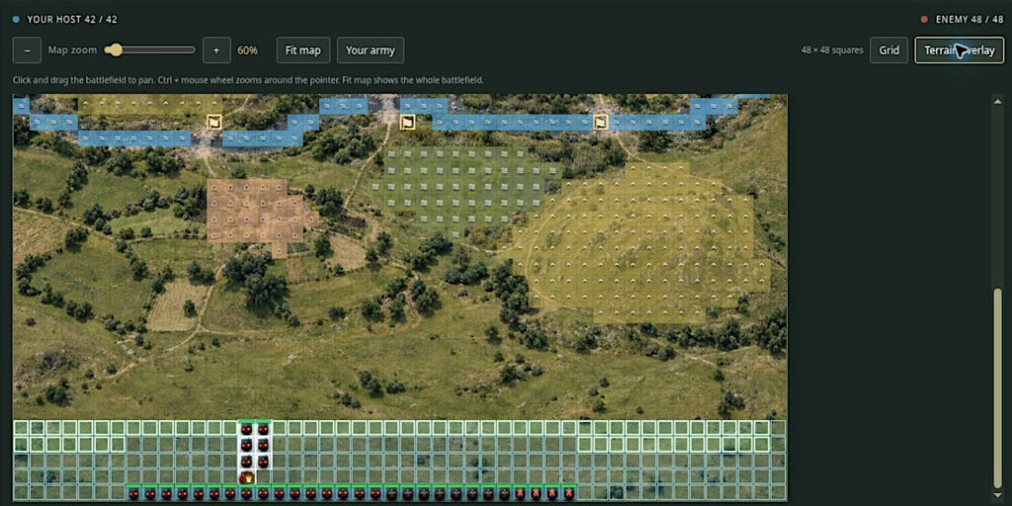Screen dimensions: 1012x506
Task: Click the 60% zoom value
Action: [248, 50]
